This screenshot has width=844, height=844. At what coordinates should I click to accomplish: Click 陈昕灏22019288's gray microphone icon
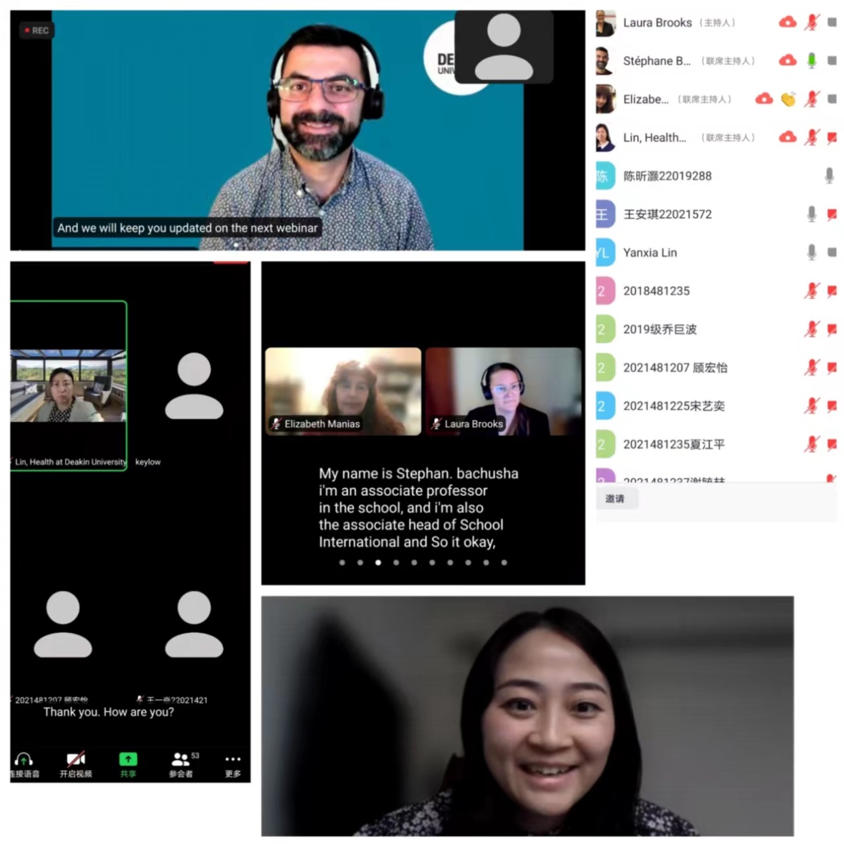tap(829, 176)
